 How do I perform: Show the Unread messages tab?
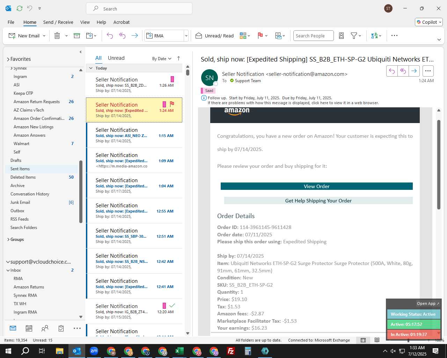(x=116, y=58)
